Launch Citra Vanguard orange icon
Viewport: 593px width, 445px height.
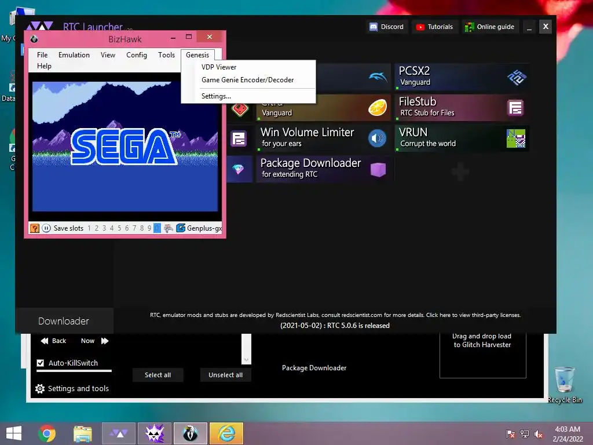378,108
